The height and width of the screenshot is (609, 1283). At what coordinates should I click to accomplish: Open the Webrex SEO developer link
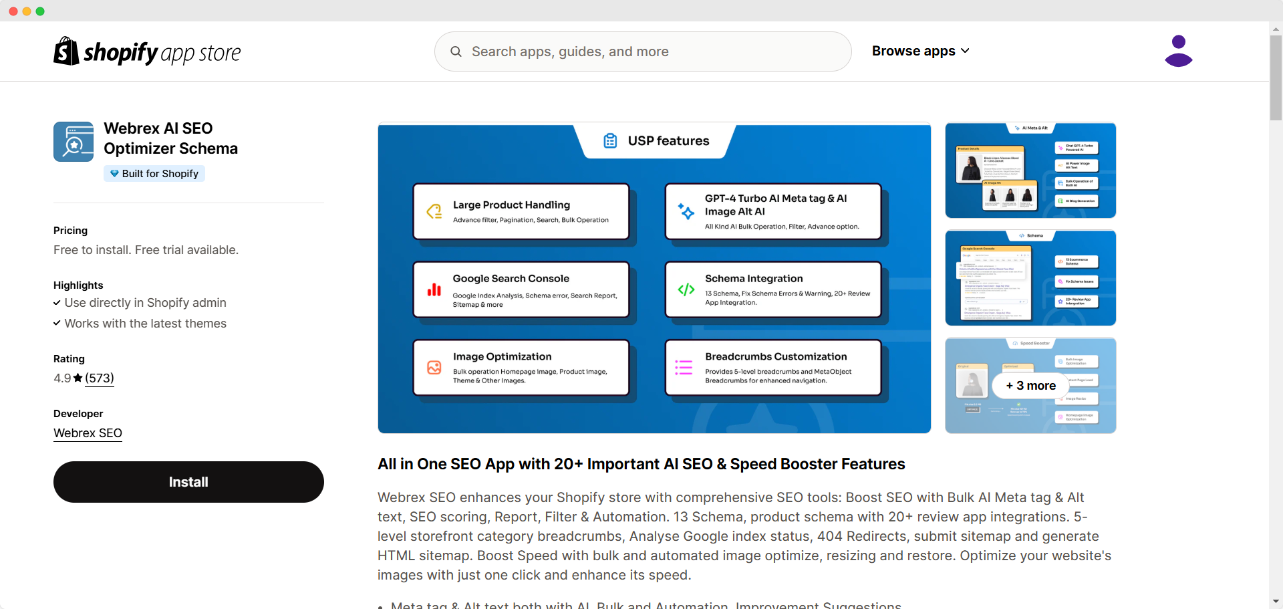[x=88, y=433]
